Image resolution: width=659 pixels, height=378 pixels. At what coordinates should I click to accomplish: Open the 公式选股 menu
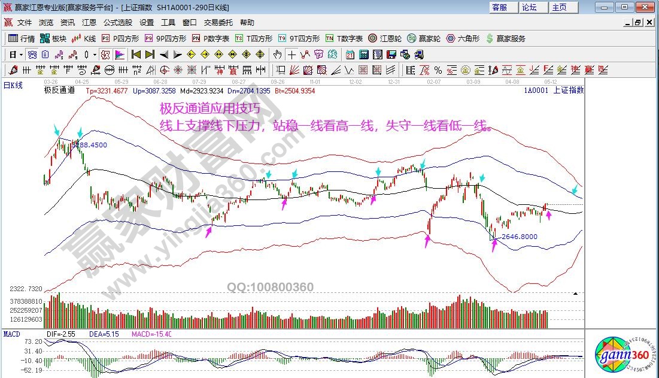(118, 23)
